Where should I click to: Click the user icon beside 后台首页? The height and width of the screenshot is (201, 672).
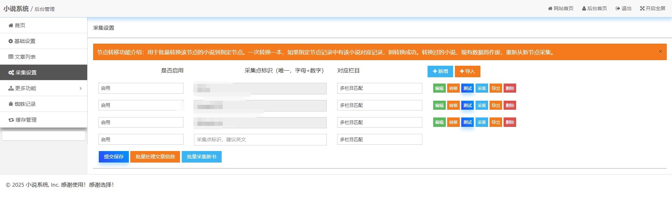[584, 8]
